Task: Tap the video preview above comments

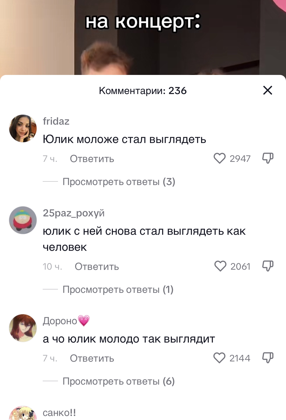Action: click(x=143, y=37)
